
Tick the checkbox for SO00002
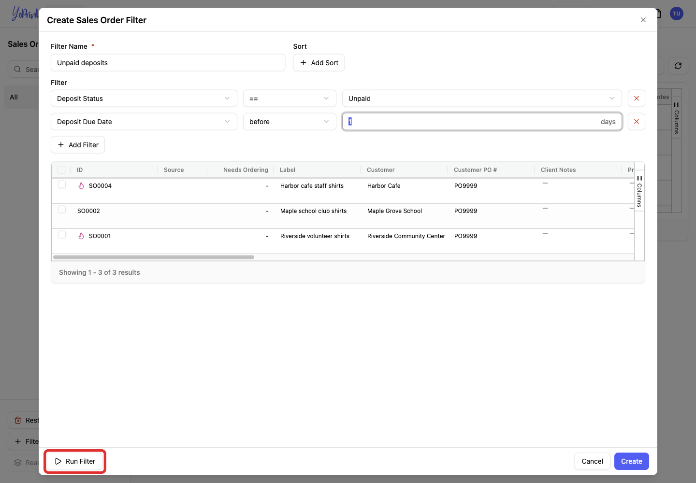(x=62, y=210)
